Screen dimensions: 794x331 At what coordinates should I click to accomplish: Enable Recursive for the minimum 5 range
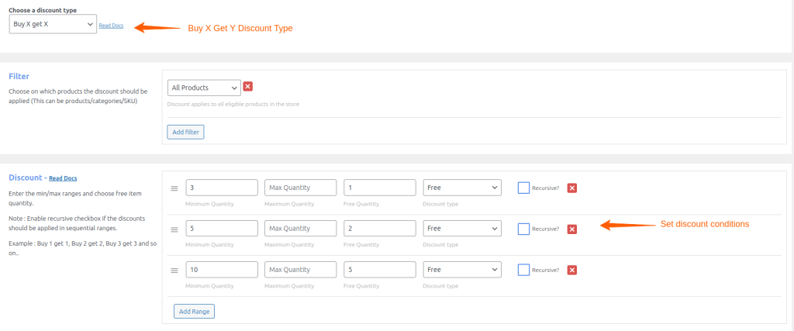[x=523, y=229]
